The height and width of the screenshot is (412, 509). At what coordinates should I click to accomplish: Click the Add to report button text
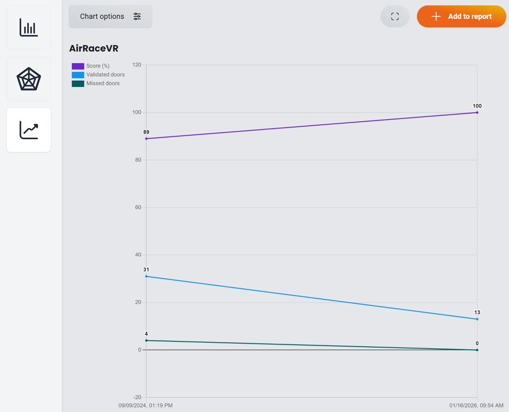[470, 17]
